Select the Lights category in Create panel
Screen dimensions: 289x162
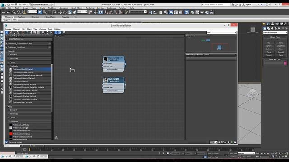[x=272, y=28]
